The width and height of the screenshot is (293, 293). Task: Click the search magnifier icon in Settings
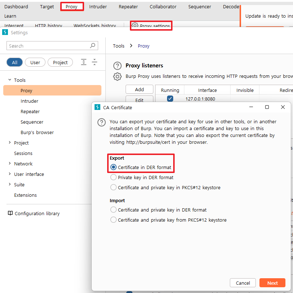[93, 46]
